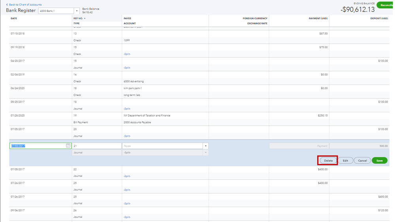Open -Split- link for 04/20/2017 journal

pyautogui.click(x=127, y=68)
